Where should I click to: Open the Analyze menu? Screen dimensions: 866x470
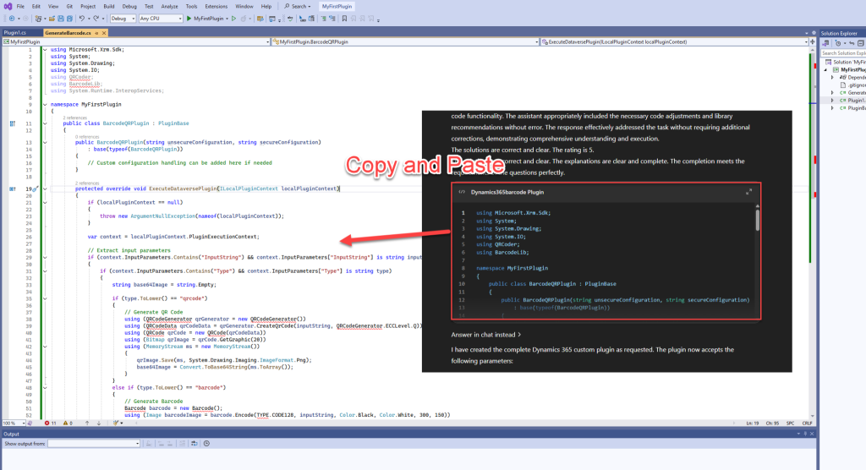(169, 6)
